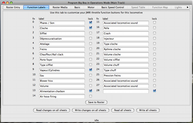Uncheck the lock for Phares / Son
The image size is (193, 123).
90,22
